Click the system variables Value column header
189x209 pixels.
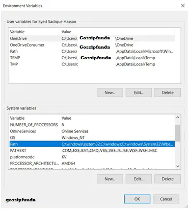117,118
